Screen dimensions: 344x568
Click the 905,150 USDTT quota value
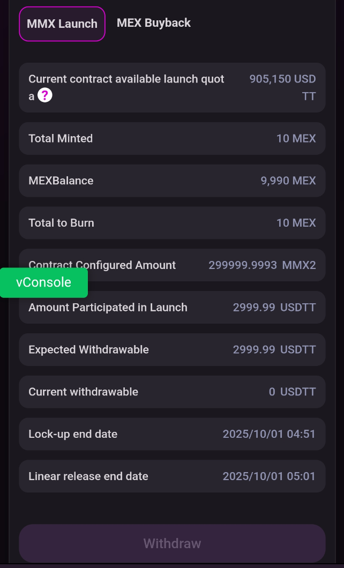coord(282,87)
